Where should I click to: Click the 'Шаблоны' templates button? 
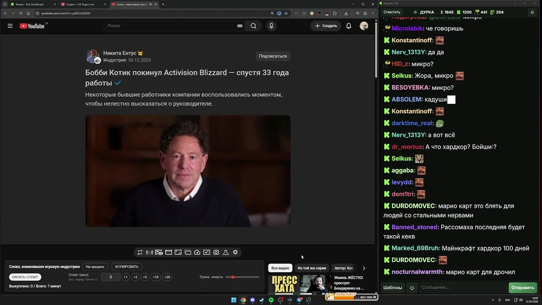coord(393,288)
